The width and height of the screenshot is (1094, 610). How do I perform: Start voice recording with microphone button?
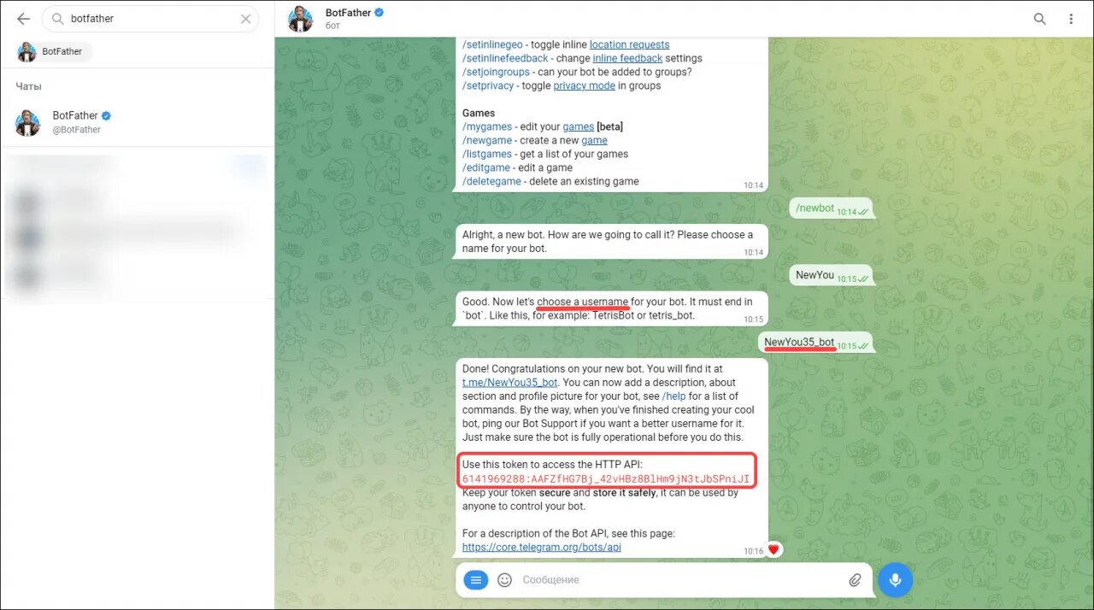[895, 580]
